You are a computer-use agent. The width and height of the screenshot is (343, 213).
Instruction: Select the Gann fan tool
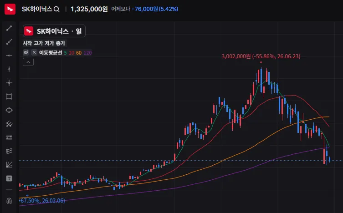9,165
